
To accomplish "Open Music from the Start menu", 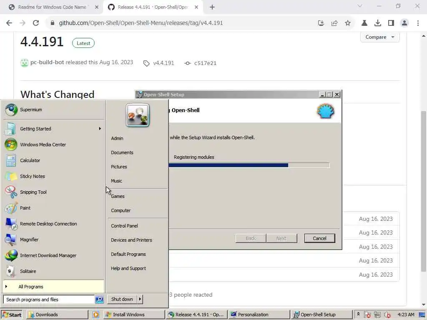I will 117,181.
